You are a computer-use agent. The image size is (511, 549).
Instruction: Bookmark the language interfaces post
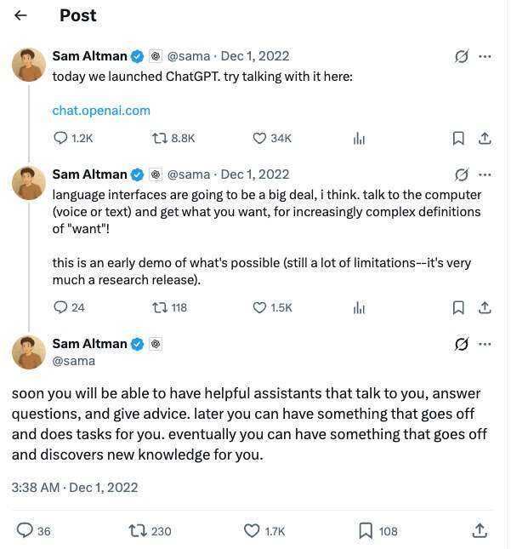[x=457, y=307]
